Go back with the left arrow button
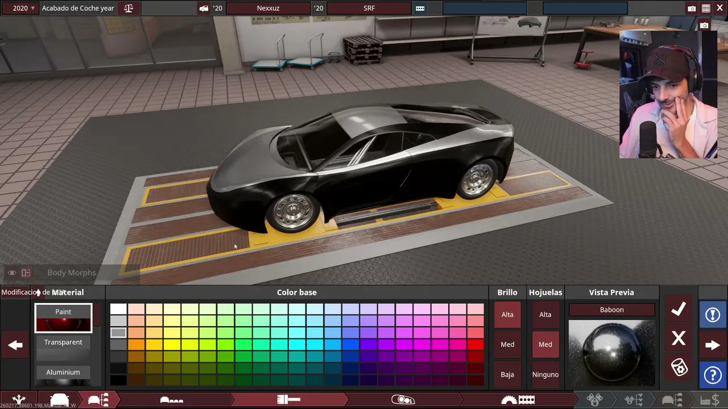Screen dimensions: 728x409 (x=15, y=345)
